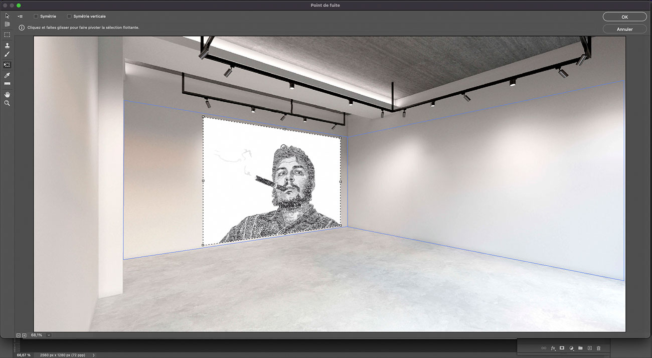Select the Marquee selection tool
Image resolution: width=652 pixels, height=358 pixels.
click(7, 35)
